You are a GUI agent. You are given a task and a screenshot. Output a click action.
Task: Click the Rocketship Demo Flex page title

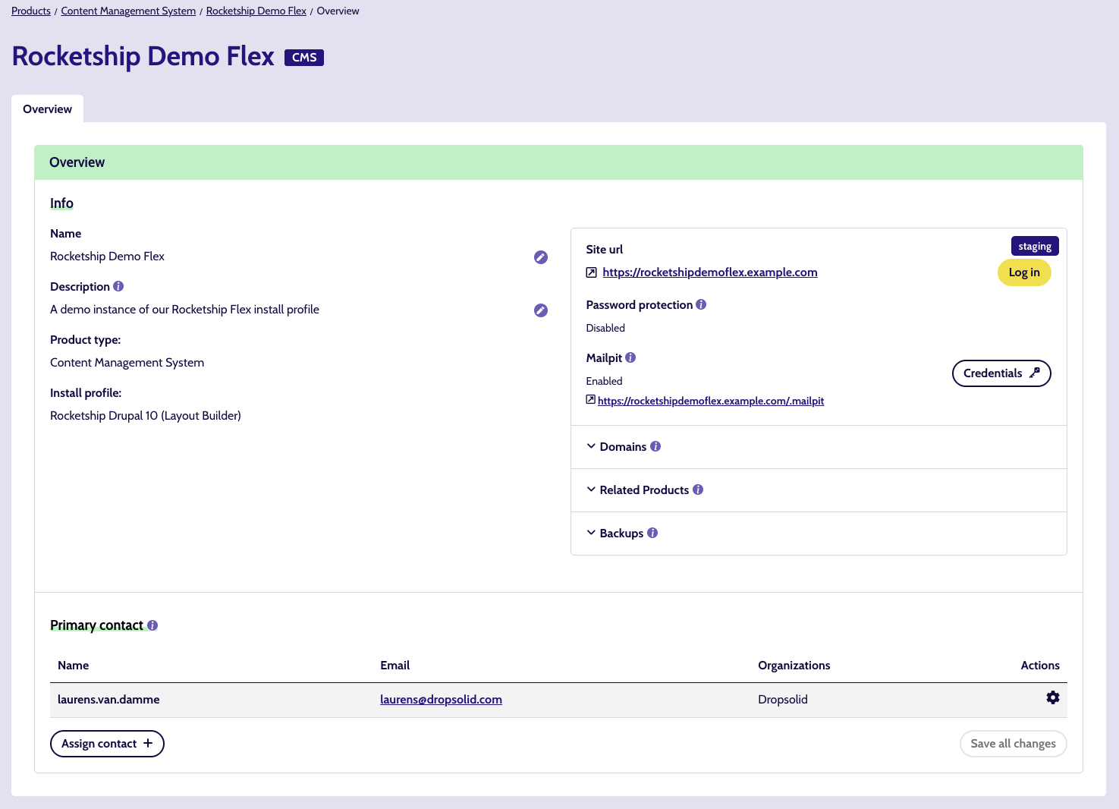pyautogui.click(x=143, y=57)
